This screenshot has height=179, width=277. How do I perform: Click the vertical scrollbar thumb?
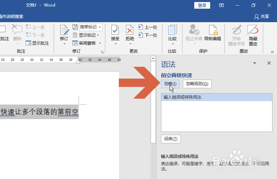(153, 102)
